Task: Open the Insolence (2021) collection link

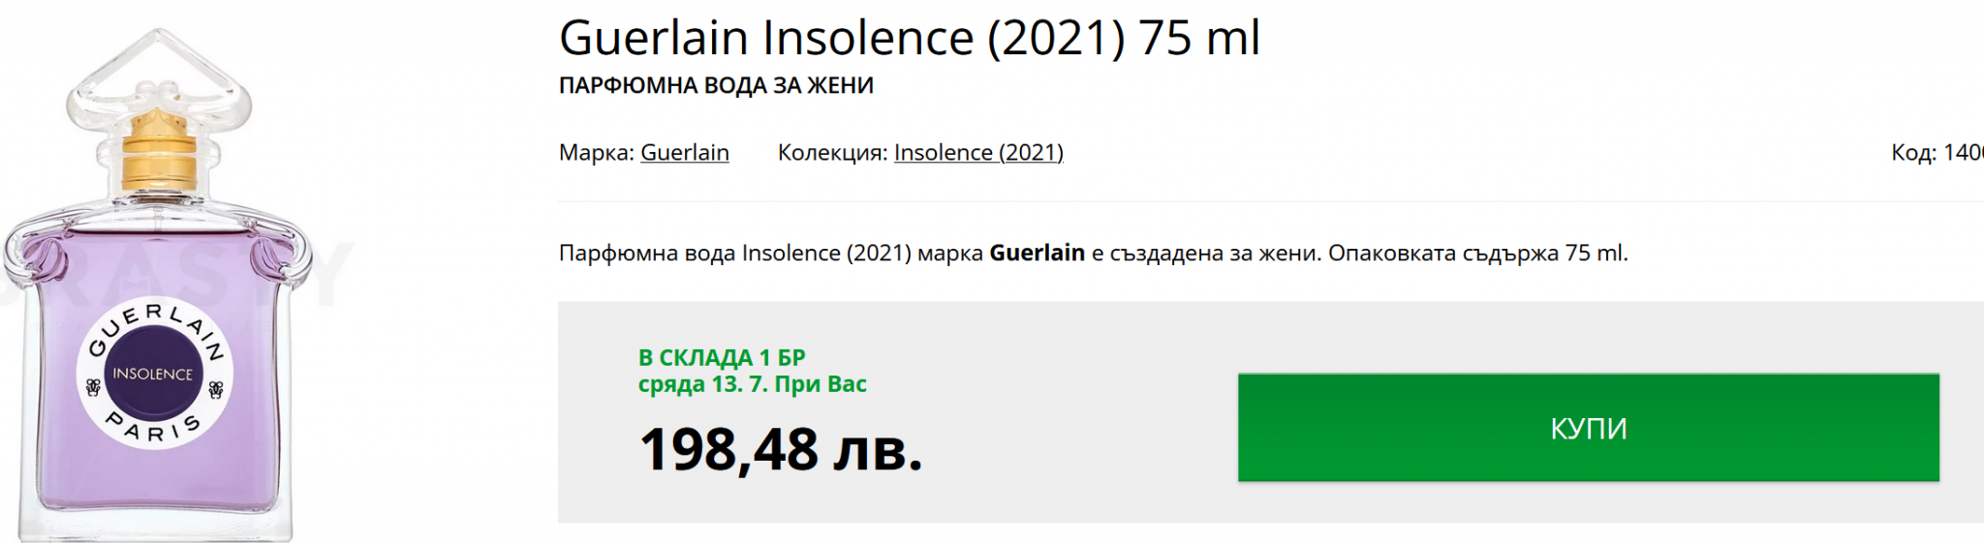Action: point(977,153)
